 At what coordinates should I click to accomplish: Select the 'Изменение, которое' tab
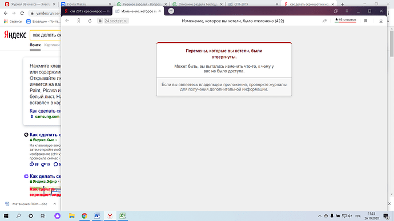pyautogui.click(x=138, y=11)
